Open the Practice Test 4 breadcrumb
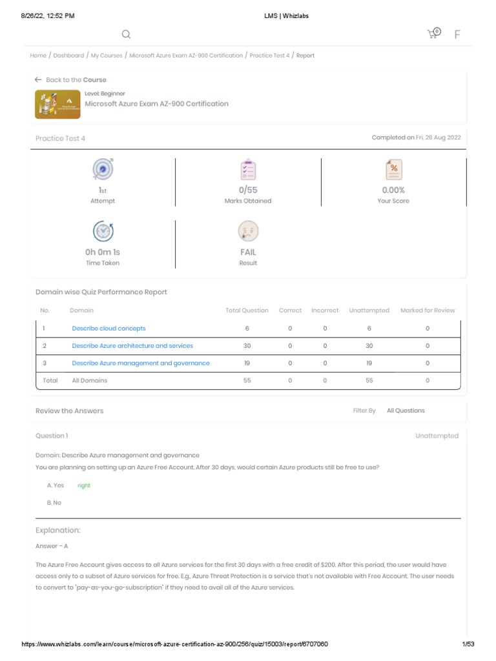 point(269,56)
